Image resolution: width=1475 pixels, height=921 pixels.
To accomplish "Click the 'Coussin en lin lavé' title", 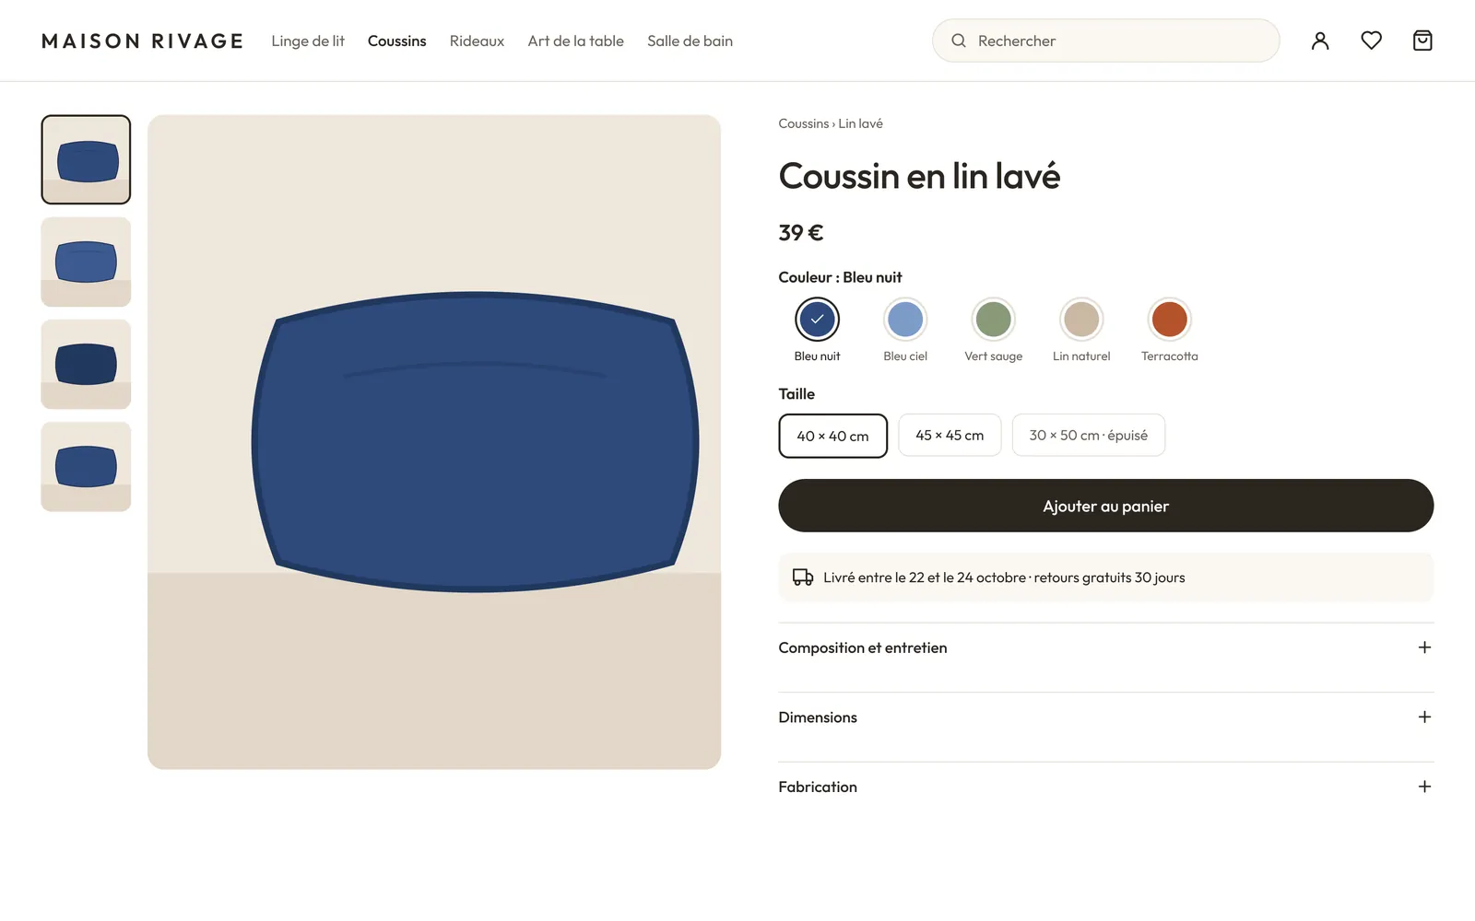I will click(919, 176).
